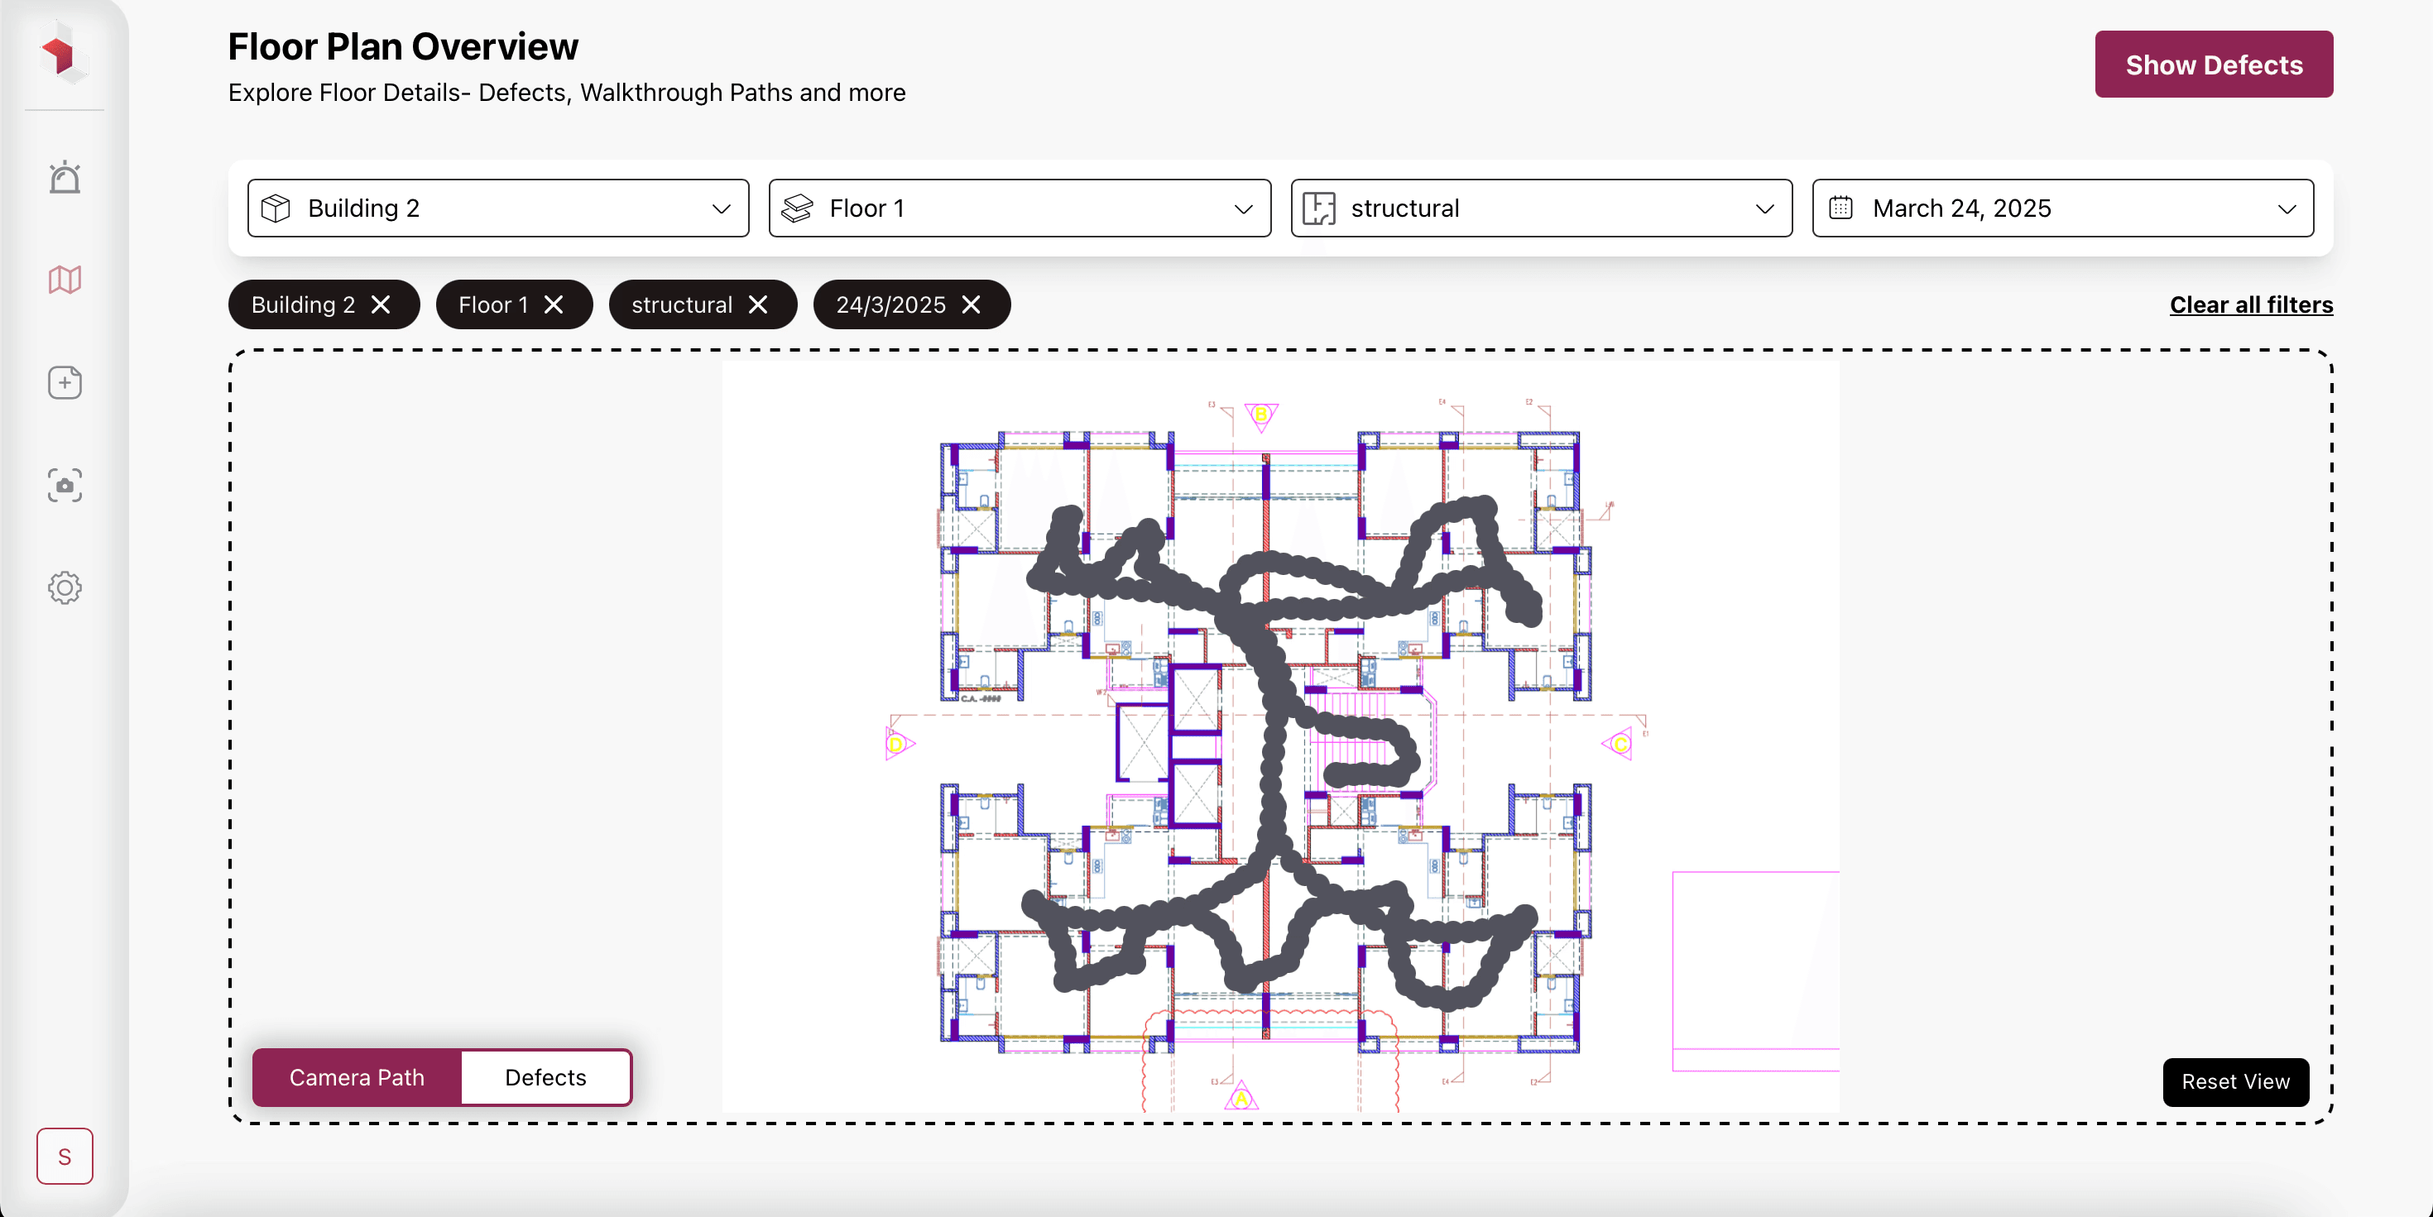Click Clear all filters link
The image size is (2433, 1217).
(x=2251, y=305)
